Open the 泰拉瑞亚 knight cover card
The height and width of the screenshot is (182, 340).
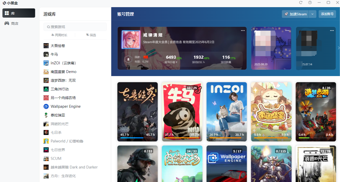pyautogui.click(x=271, y=164)
